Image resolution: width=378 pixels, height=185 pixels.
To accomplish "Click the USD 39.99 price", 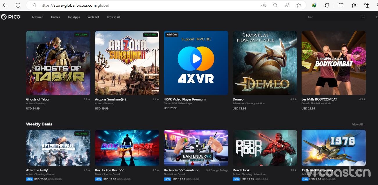I will [x=239, y=108].
